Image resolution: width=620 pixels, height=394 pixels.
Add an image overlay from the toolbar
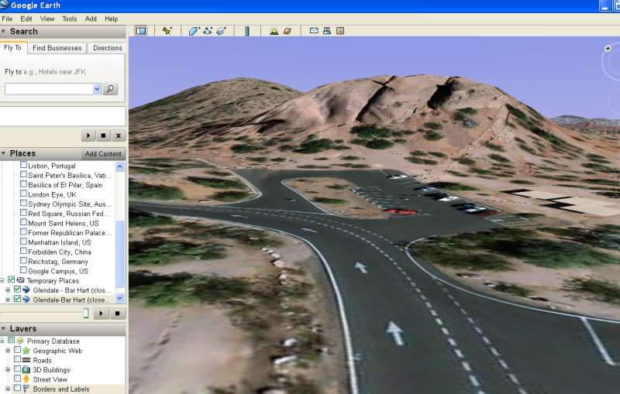pos(221,31)
